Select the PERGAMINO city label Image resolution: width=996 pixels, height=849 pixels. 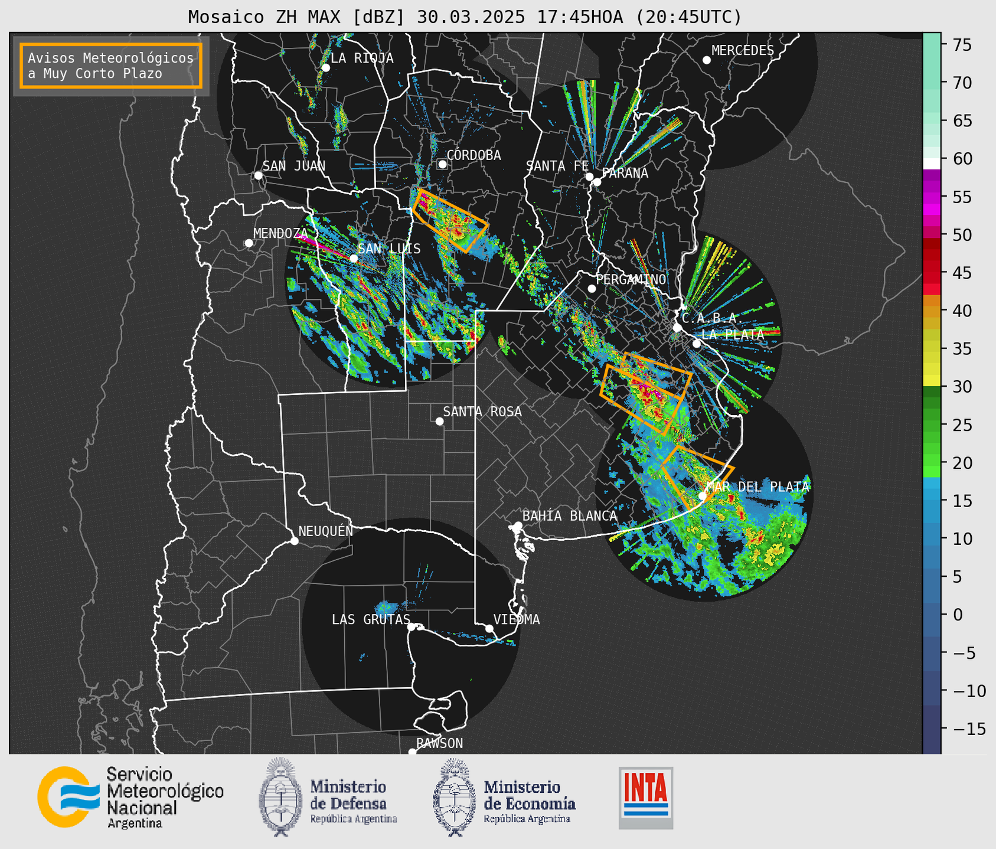point(631,279)
